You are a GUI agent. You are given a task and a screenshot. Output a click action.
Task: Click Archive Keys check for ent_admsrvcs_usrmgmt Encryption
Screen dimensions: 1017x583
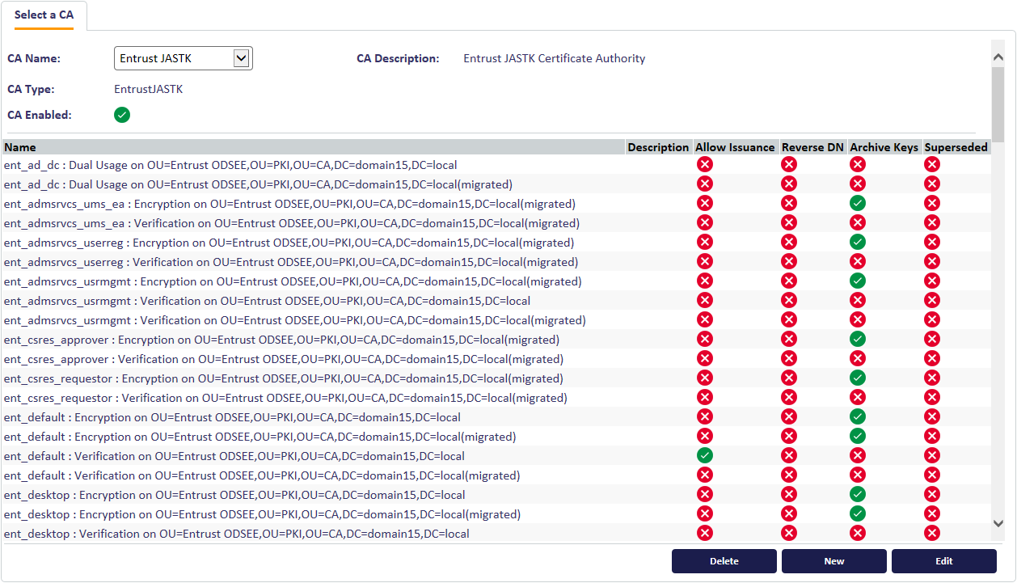(858, 281)
